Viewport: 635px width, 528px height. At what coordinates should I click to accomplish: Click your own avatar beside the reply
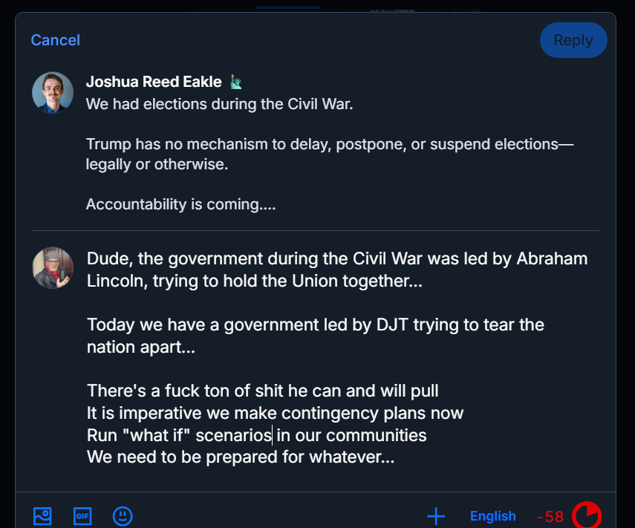(53, 268)
